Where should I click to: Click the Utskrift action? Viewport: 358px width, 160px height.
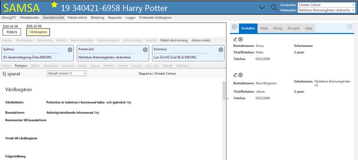point(168,66)
